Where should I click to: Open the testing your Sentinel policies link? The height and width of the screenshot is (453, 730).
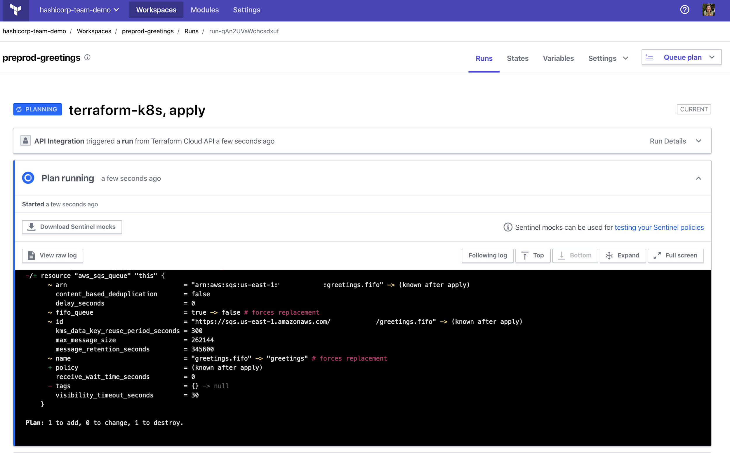[x=659, y=227]
